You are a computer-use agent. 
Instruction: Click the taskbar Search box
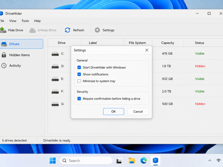86,161
